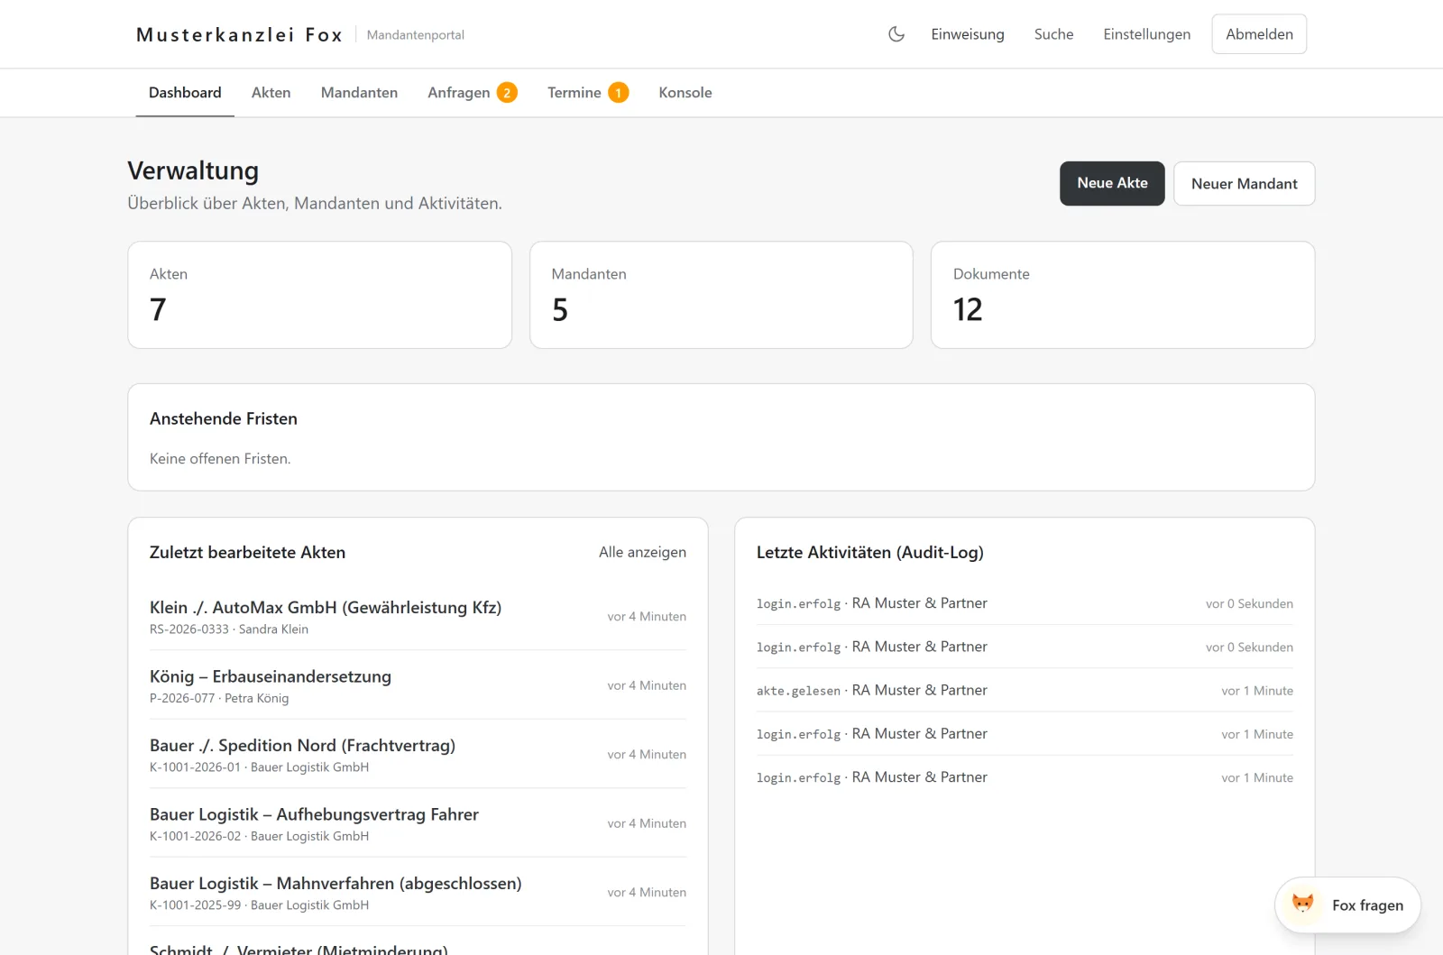The width and height of the screenshot is (1443, 955).
Task: Open the Mandanten count card showing 5
Action: click(x=721, y=295)
